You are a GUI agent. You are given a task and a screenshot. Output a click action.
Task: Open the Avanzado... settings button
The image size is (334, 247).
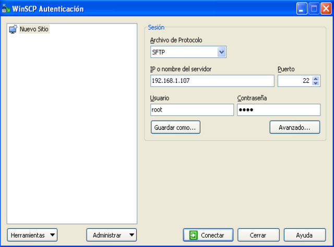tap(295, 127)
